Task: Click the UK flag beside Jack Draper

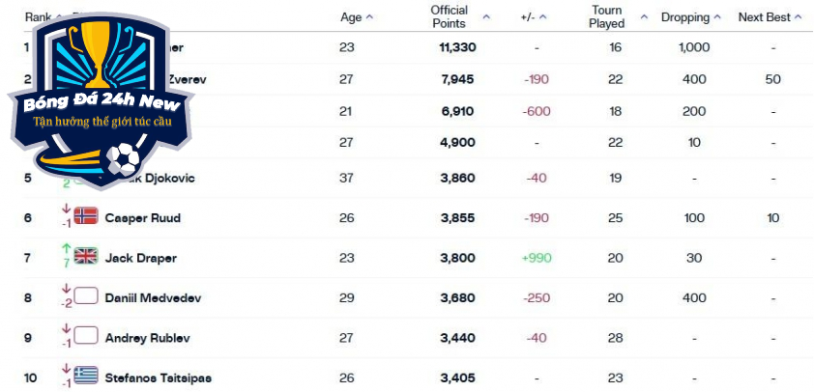Action: (86, 256)
